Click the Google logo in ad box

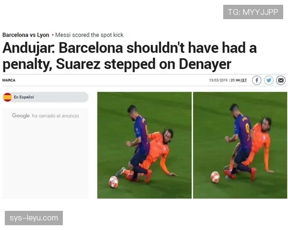[x=21, y=116]
